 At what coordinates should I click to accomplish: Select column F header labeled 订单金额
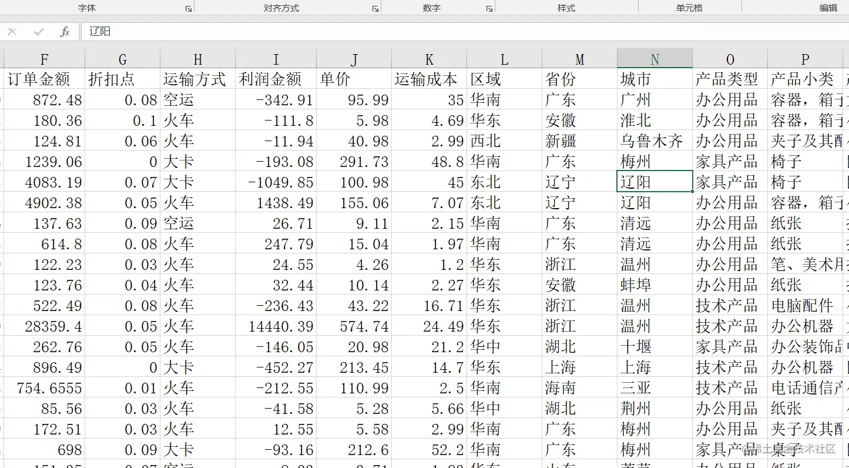[45, 59]
